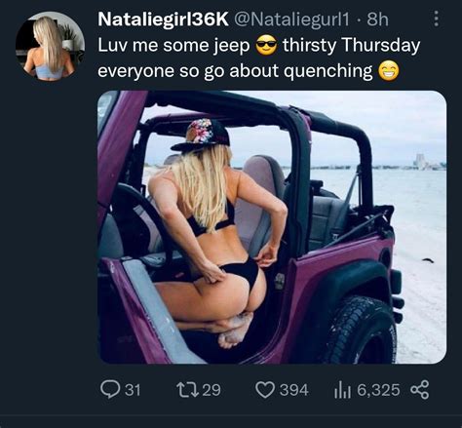
Task: Click the Nataliegirl36K display name
Action: [163, 19]
